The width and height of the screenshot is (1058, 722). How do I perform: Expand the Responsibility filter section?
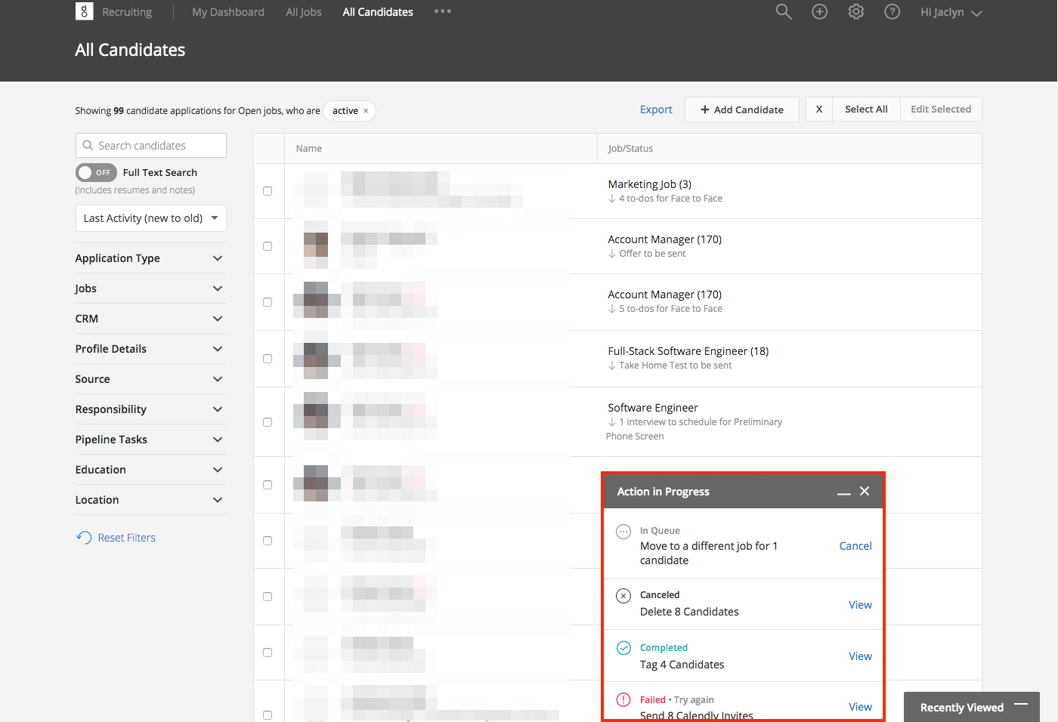[x=150, y=409]
